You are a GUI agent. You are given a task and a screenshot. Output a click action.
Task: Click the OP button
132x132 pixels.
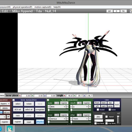coord(8,117)
